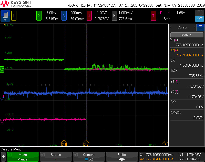Select the pink channel 4 icon
This screenshot has height=162, width=205.
[89, 16]
